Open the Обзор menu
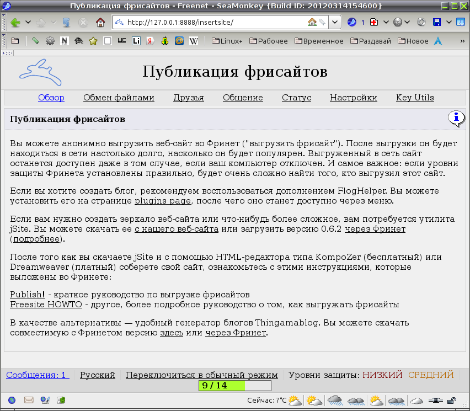Screen dimensions: 470x411 51,98
